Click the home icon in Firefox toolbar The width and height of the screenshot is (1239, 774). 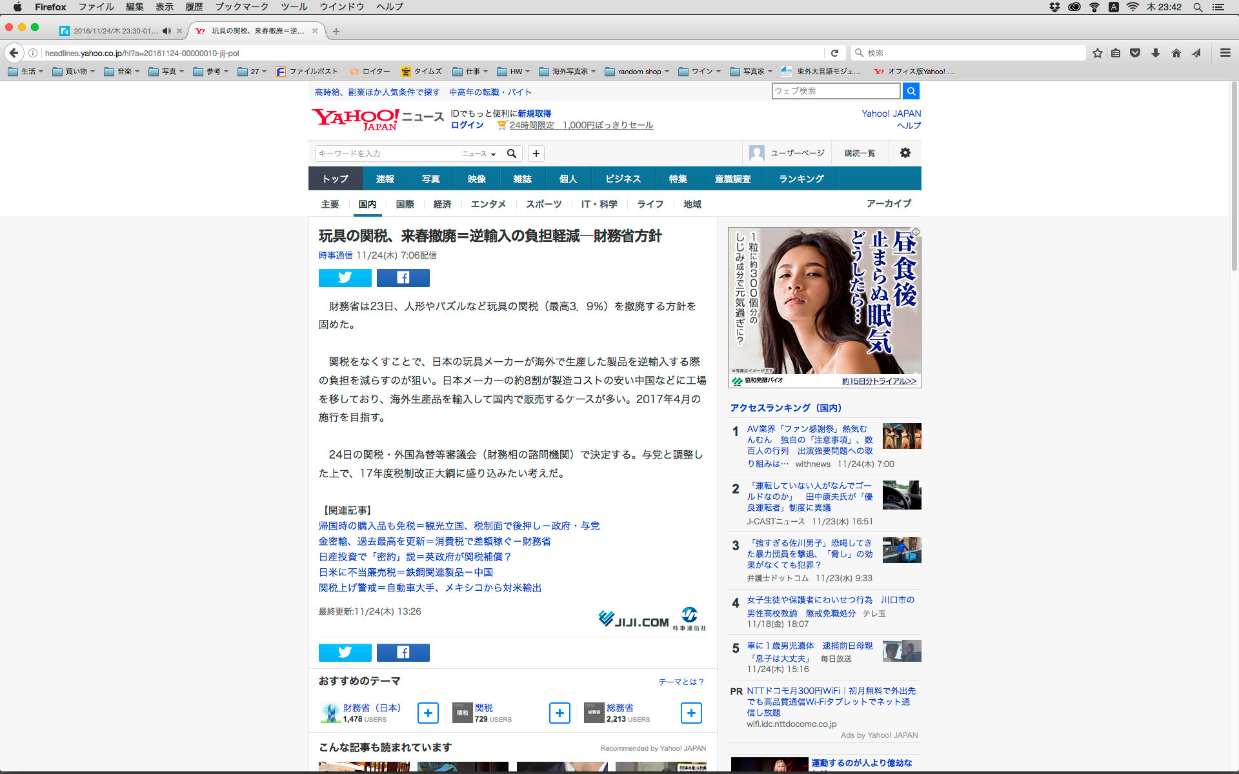[1176, 53]
